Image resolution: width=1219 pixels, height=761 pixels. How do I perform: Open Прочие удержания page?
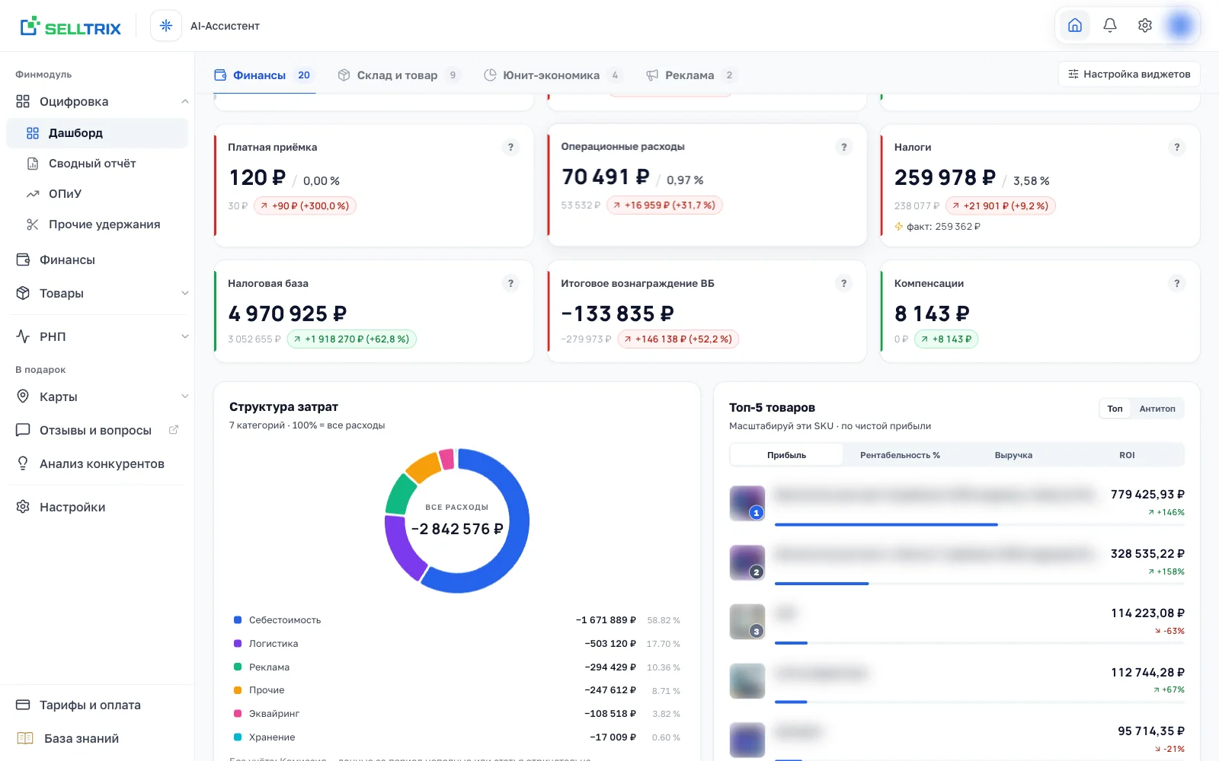(97, 224)
